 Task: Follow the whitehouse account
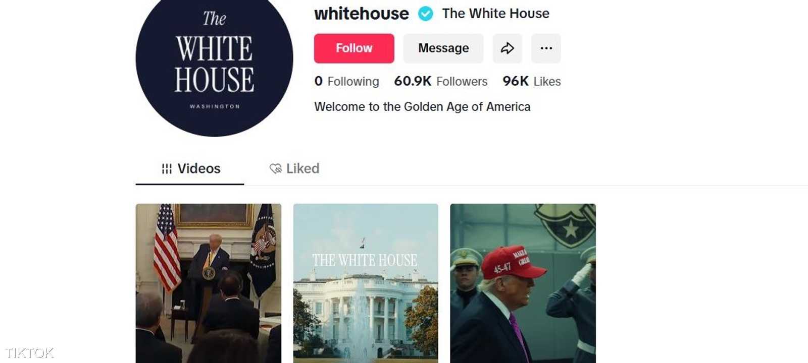[354, 48]
